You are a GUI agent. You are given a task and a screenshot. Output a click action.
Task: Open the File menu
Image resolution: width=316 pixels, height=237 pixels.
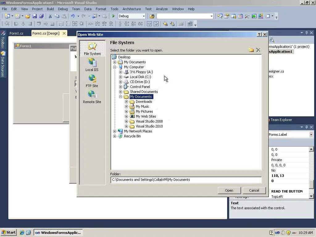coord(4,9)
